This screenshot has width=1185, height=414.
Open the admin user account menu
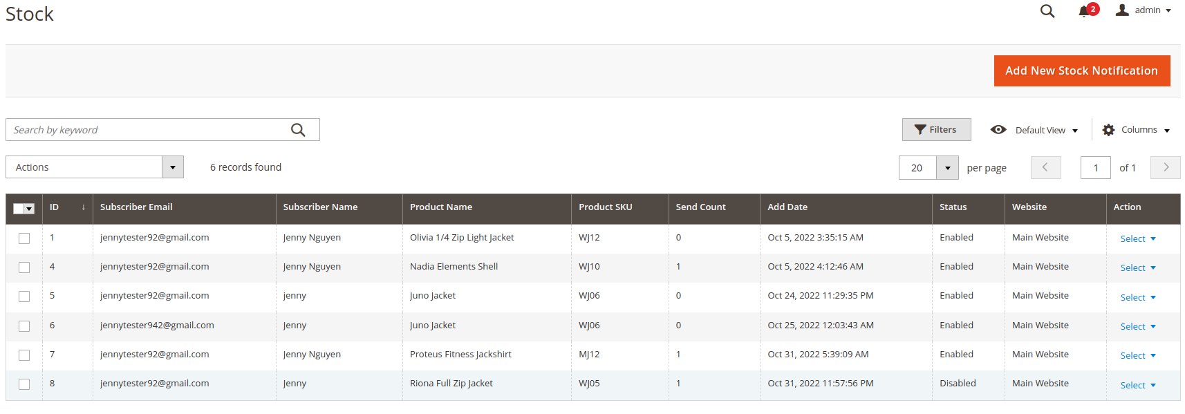tap(1144, 10)
